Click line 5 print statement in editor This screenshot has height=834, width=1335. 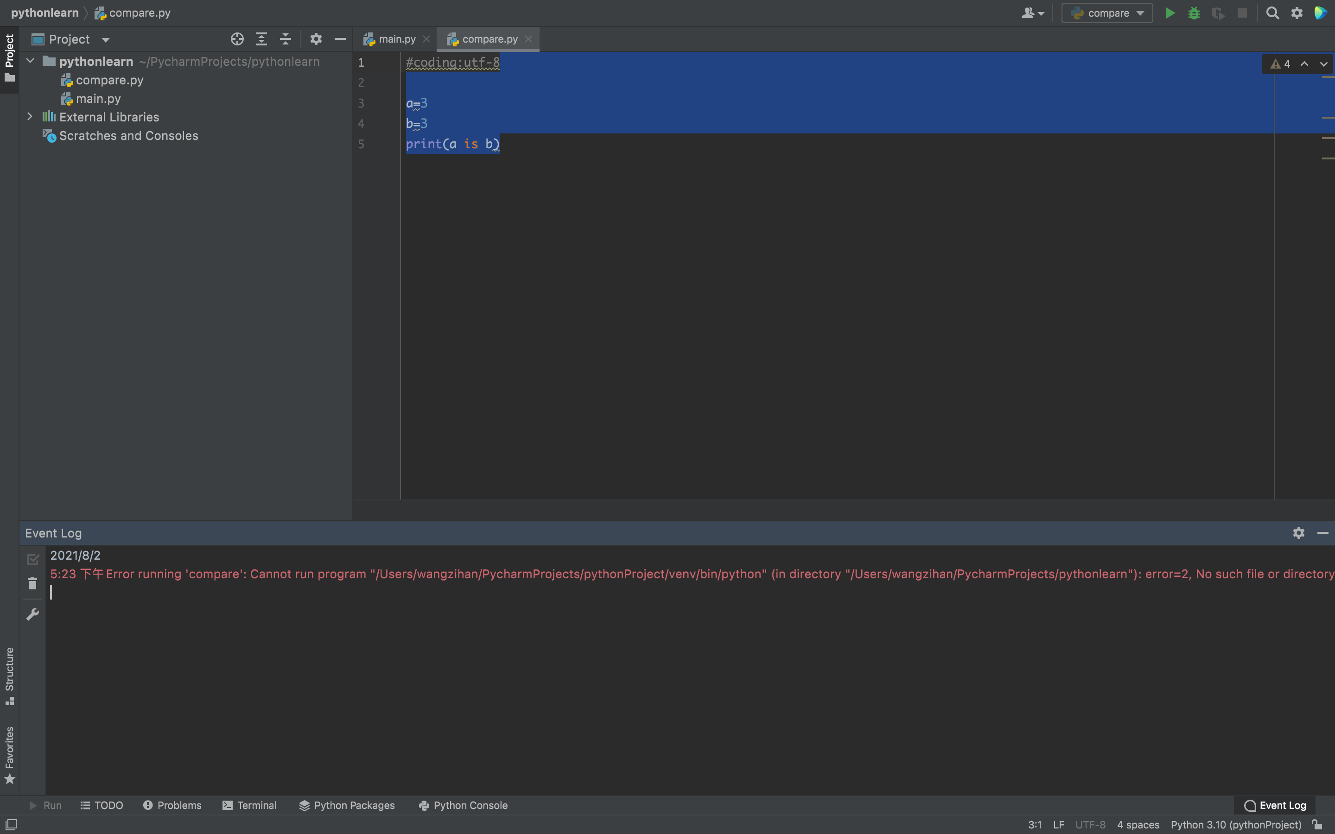453,144
